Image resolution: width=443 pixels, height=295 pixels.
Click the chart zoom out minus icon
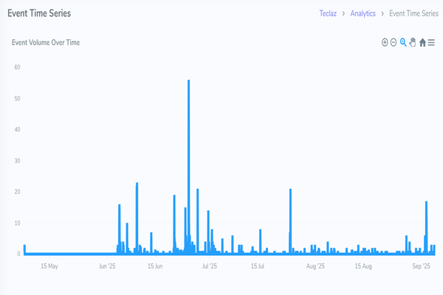[x=394, y=42]
